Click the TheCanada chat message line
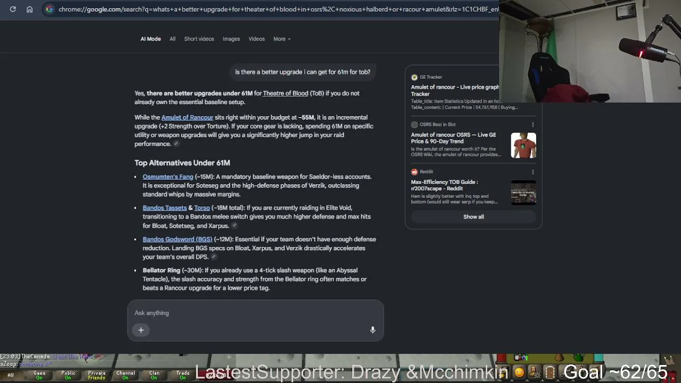Viewport: 681px width, 383px height. (x=47, y=357)
